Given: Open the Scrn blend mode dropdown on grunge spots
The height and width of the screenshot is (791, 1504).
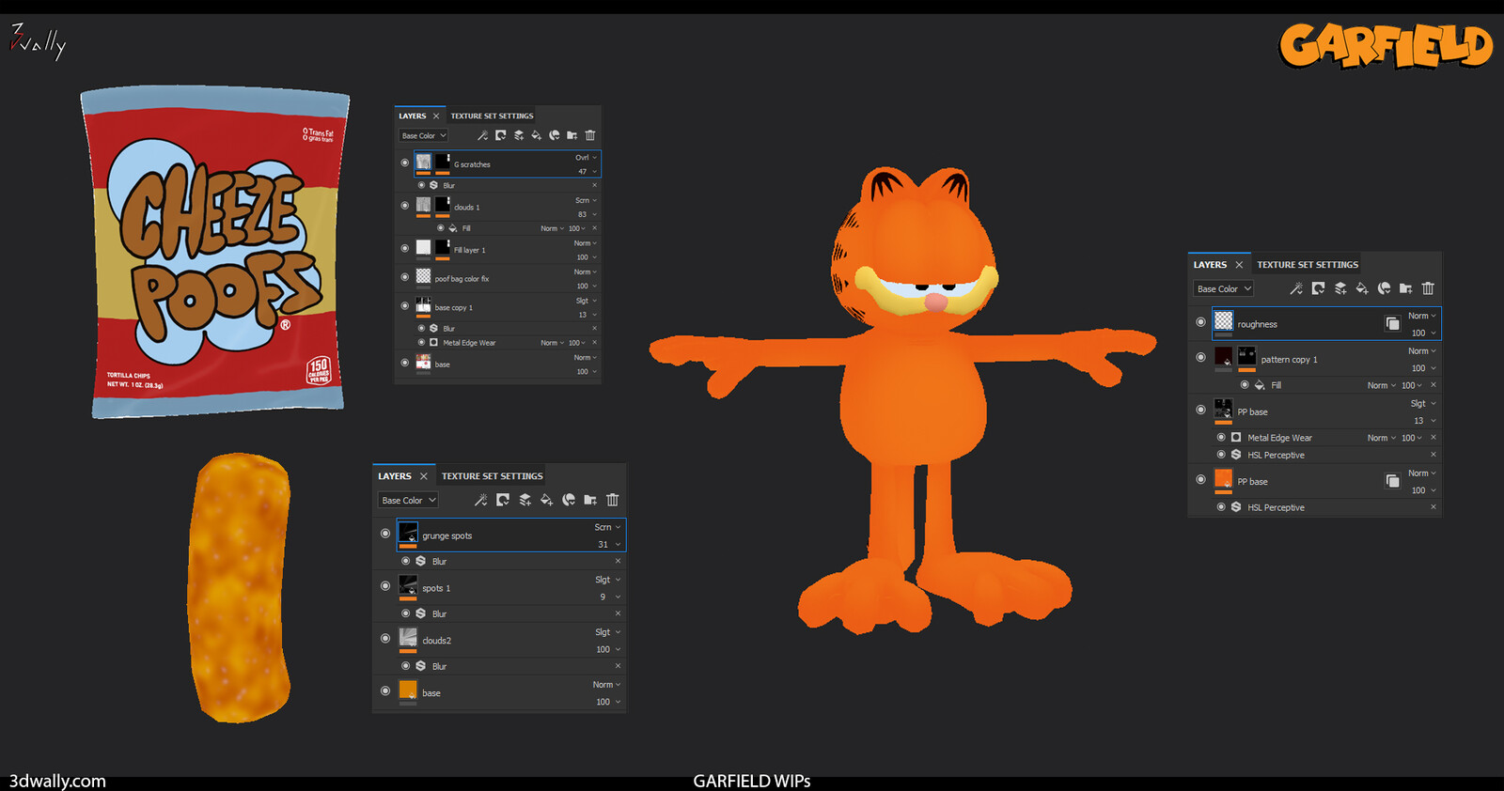Looking at the screenshot, I should pyautogui.click(x=607, y=527).
